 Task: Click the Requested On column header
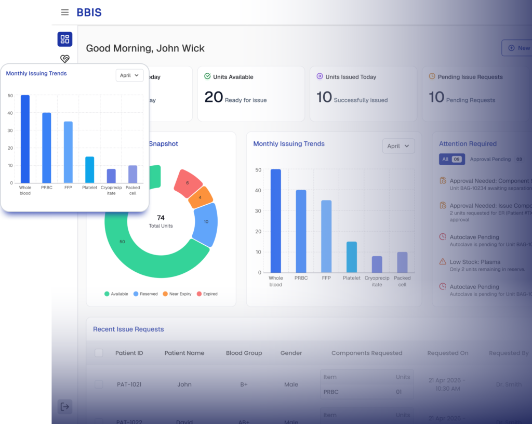[447, 353]
